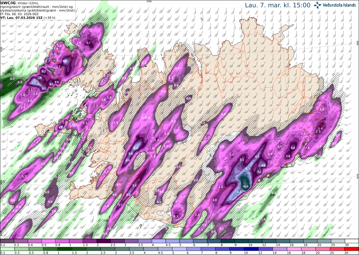The image size is (359, 255).
Task: Select pale green lower legend swatch labelled 0.1
Action: 7,249
